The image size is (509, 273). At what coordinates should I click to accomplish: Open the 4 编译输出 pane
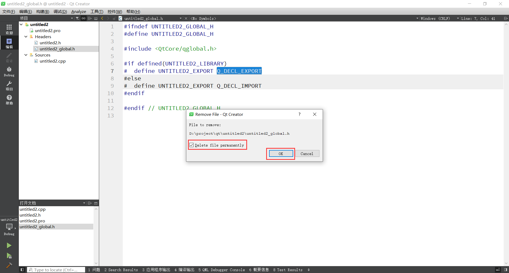(185, 270)
